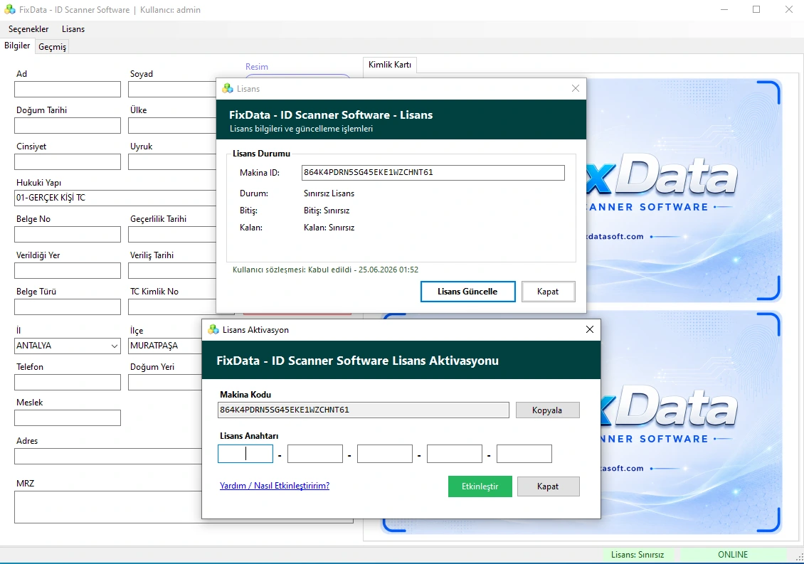
Task: Click the Etkinleştir button
Action: pos(480,486)
